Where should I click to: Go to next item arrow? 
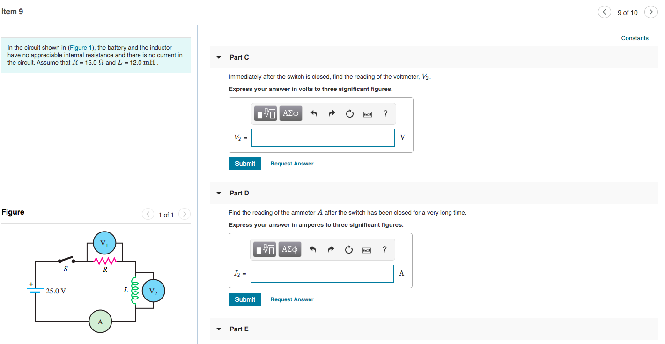(x=651, y=12)
